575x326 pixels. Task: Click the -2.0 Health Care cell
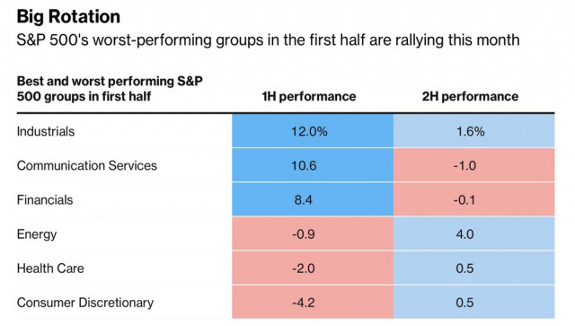pyautogui.click(x=313, y=268)
